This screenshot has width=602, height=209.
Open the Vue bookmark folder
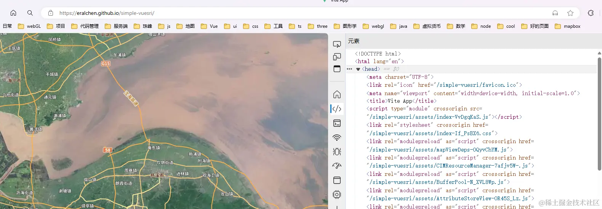coord(209,26)
